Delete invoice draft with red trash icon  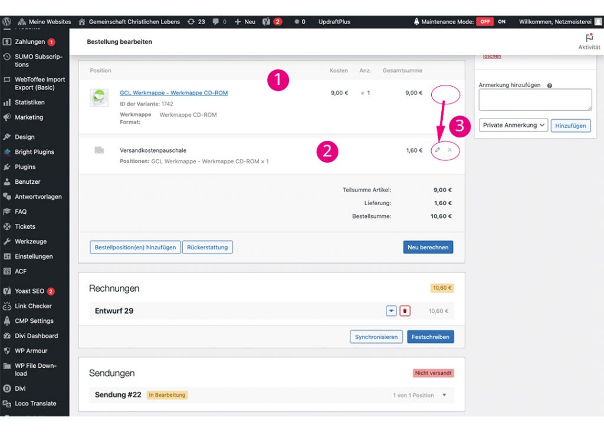click(405, 311)
